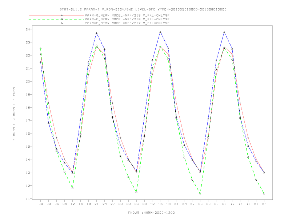Click the green circle endpoint at hour 84
Screen dimensions: 288x222
(264, 194)
